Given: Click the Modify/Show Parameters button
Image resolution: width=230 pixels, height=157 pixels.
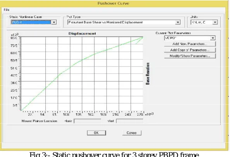Looking at the screenshot, I should pyautogui.click(x=190, y=56).
